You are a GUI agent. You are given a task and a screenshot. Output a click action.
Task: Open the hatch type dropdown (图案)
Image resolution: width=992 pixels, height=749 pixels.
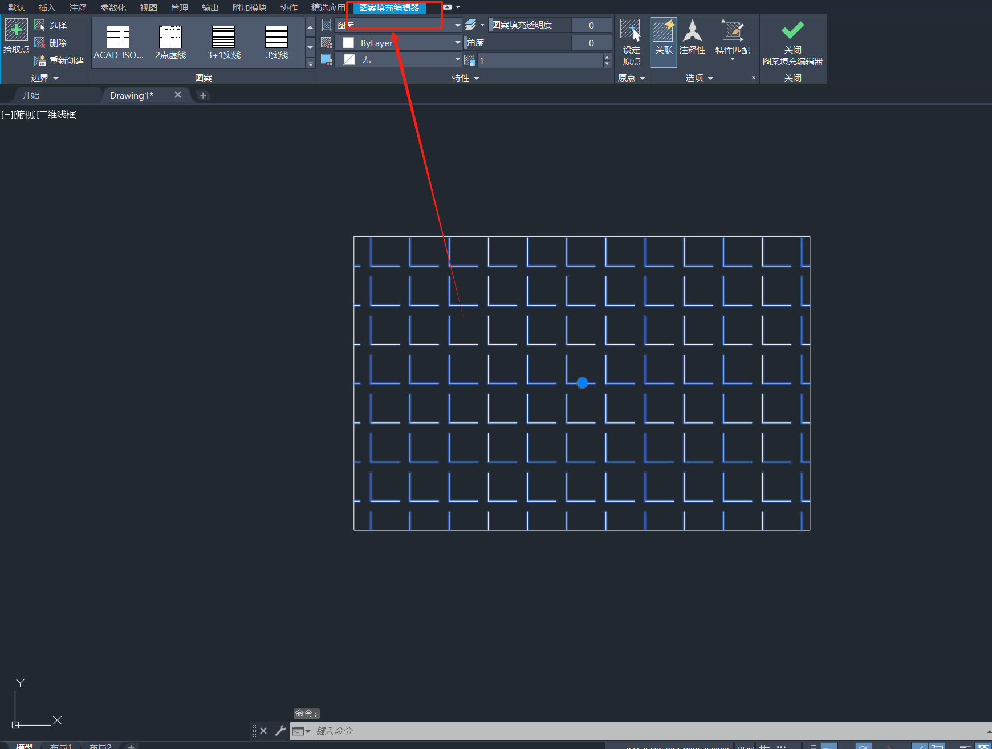457,25
